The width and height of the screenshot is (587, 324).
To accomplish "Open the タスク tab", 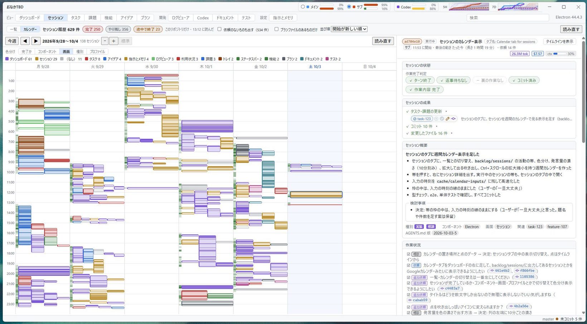I will pyautogui.click(x=76, y=18).
